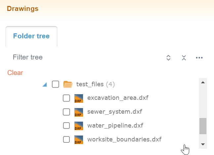This screenshot has width=214, height=155.
Task: Collapse the test_files folder triangle
Action: [45, 85]
